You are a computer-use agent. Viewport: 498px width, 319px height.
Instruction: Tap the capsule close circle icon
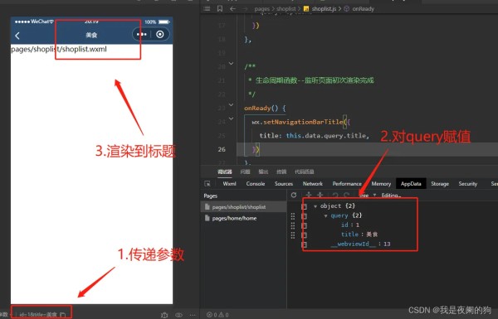coord(160,34)
